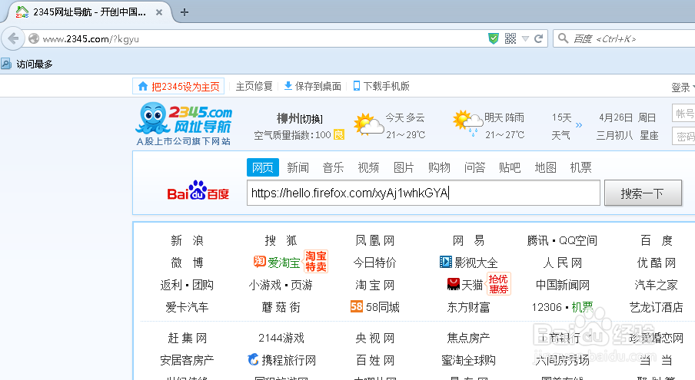Select the 贴吧 search tab
The image size is (695, 380).
tap(510, 167)
